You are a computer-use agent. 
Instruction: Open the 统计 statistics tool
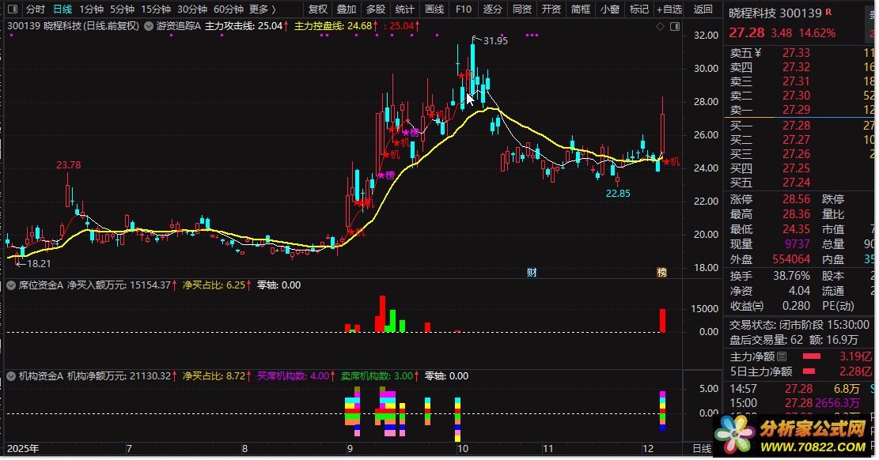[x=405, y=9]
